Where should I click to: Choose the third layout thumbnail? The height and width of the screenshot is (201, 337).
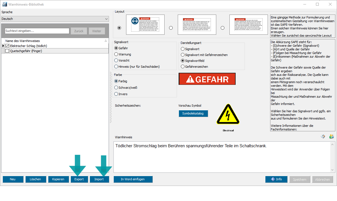249,25
